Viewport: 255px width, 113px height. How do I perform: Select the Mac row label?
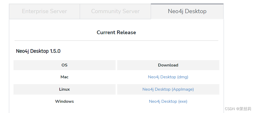tap(64, 77)
